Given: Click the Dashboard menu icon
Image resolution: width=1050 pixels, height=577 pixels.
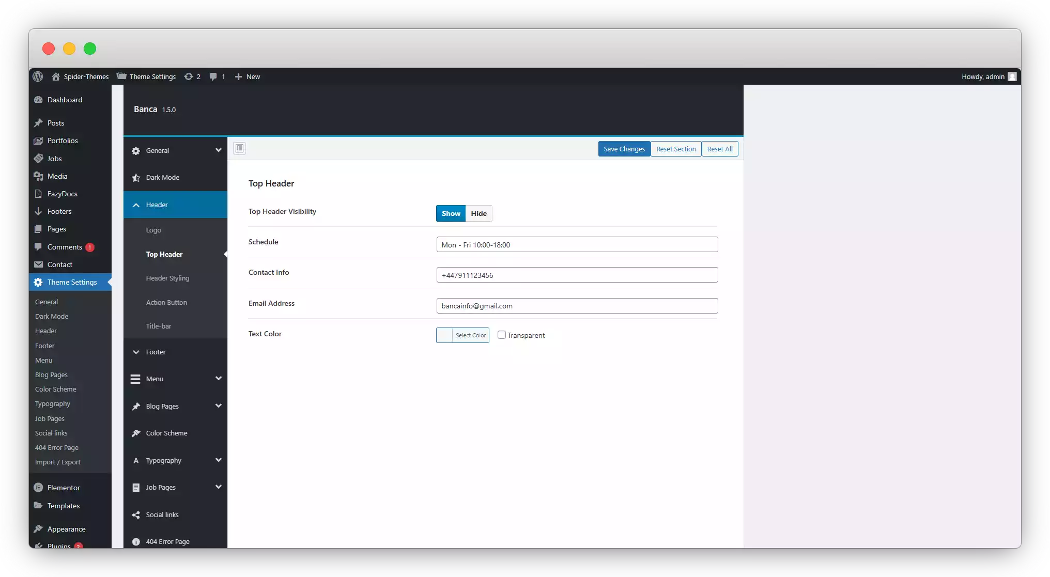Looking at the screenshot, I should point(38,100).
